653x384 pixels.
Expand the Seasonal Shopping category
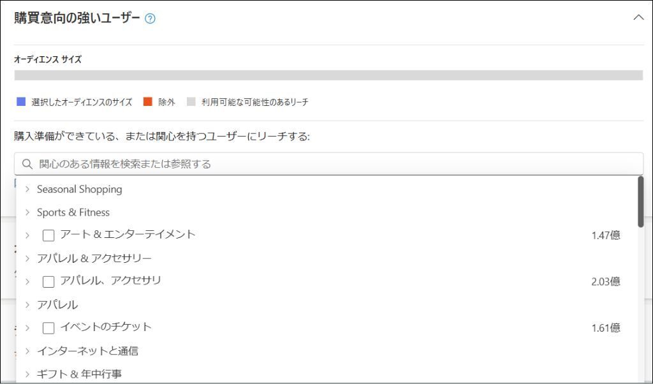click(x=27, y=189)
